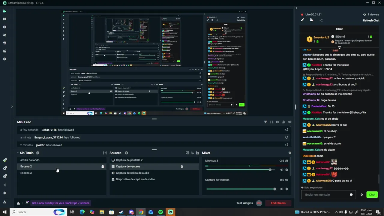Mute the Mic/Aux 3 audio source

point(282,170)
